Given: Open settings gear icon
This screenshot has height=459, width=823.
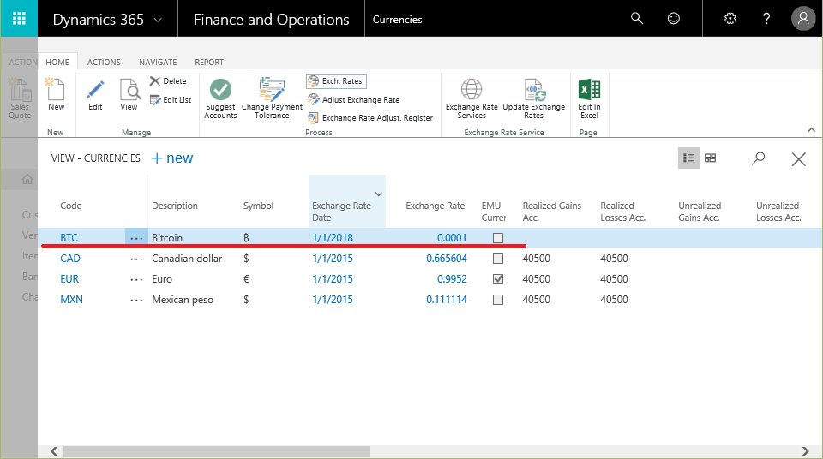Looking at the screenshot, I should tap(730, 19).
